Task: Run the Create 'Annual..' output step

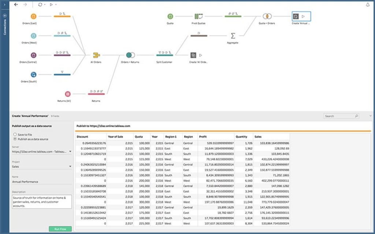Action: 303,16
